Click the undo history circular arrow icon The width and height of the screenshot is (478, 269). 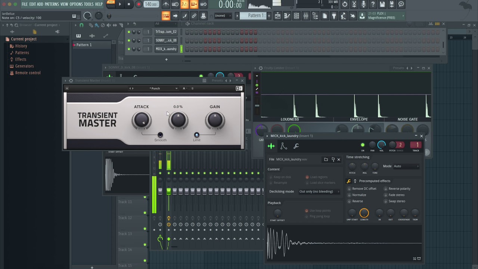click(x=345, y=4)
